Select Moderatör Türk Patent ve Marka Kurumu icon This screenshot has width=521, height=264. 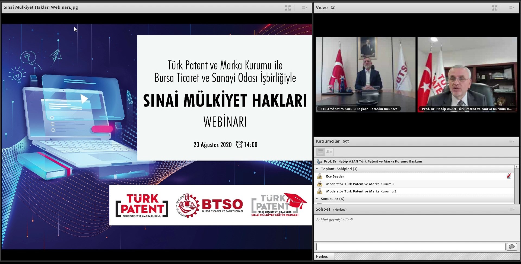tap(320, 184)
